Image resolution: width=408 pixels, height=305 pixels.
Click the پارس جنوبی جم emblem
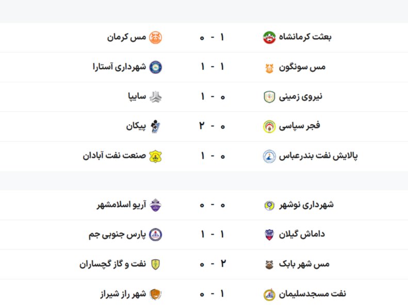pyautogui.click(x=155, y=235)
